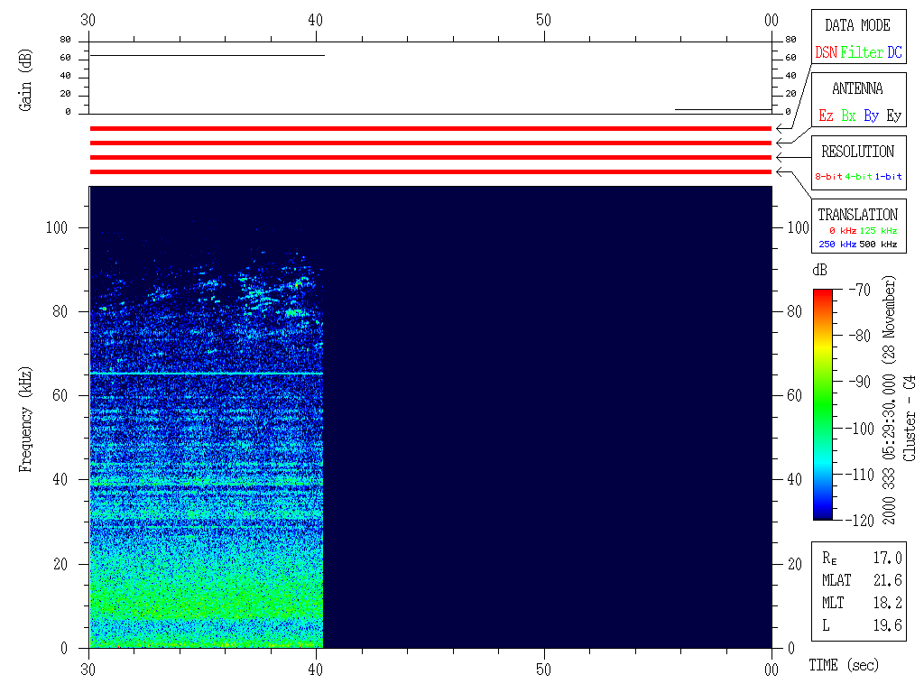The image size is (924, 693).
Task: Click the 500 kHz translation label
Action: click(x=878, y=245)
